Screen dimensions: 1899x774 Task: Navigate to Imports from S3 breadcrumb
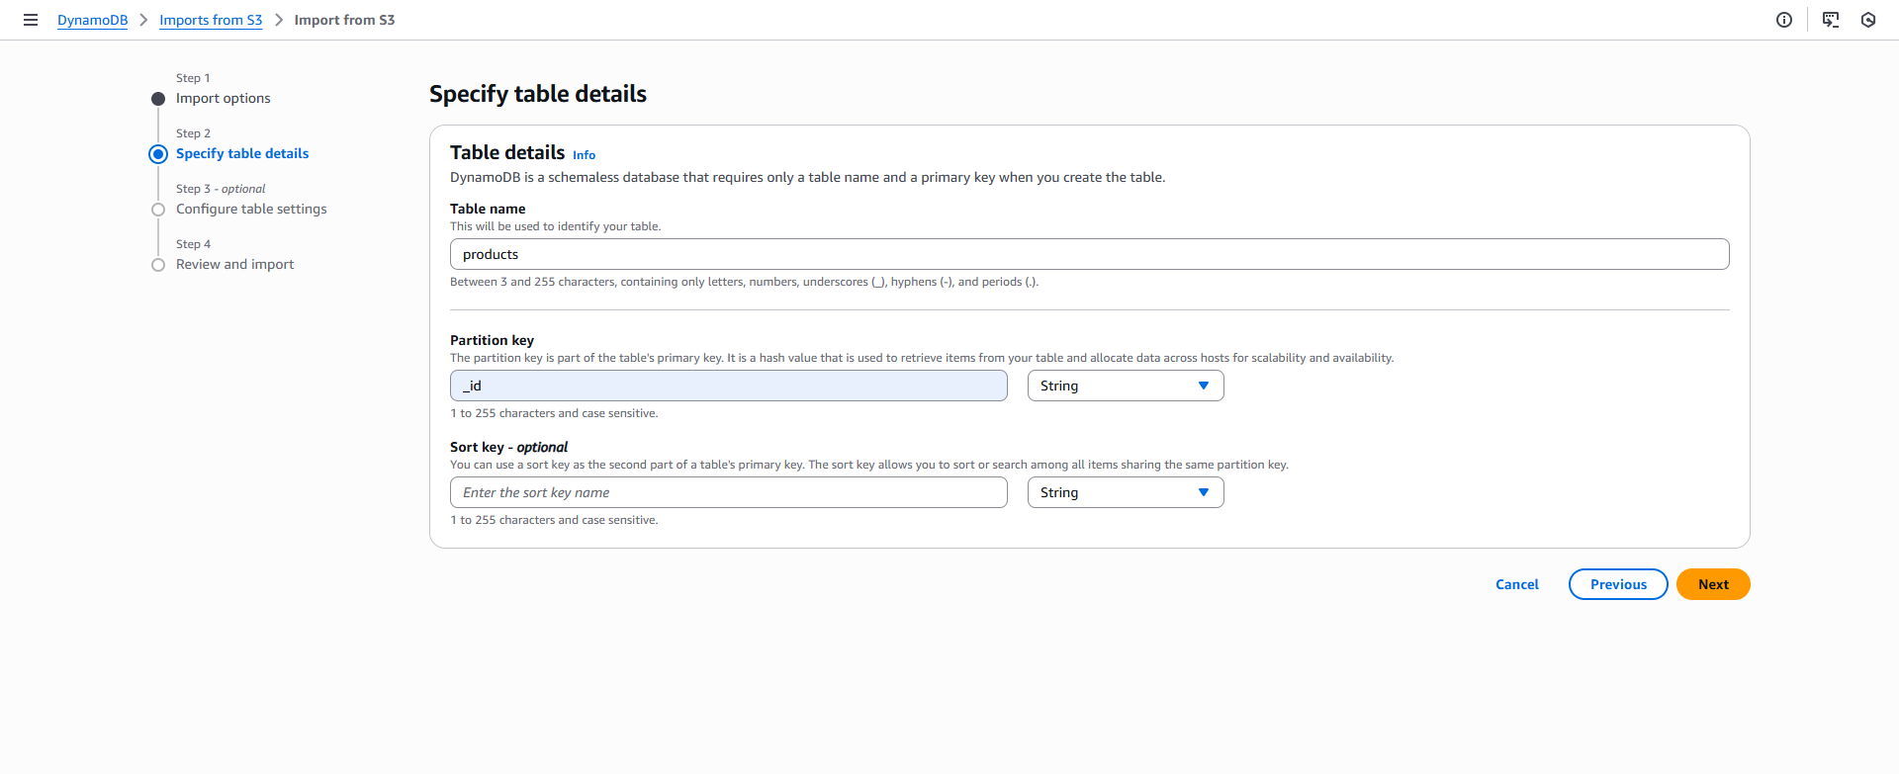coord(211,20)
